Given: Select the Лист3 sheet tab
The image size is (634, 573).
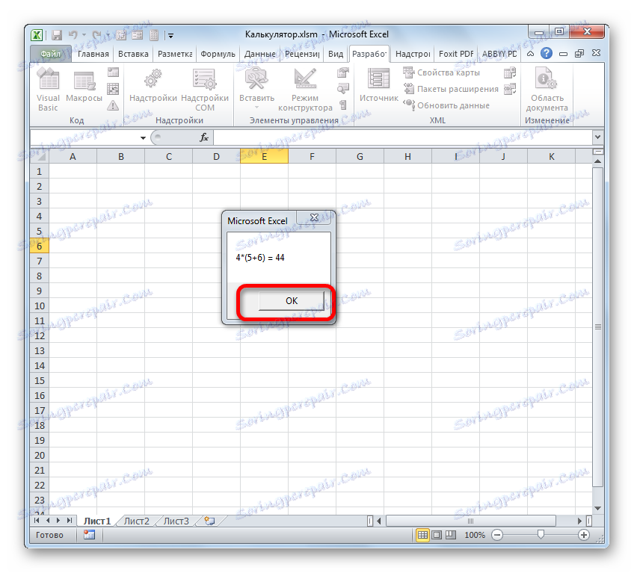Looking at the screenshot, I should pos(176,521).
